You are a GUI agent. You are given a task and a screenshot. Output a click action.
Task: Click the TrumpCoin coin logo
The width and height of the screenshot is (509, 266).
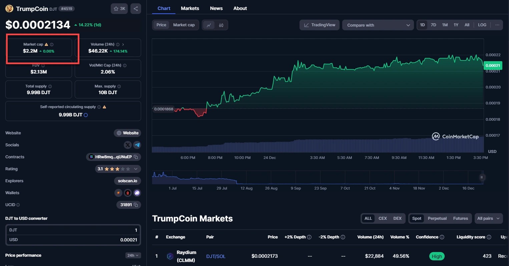pyautogui.click(x=9, y=9)
